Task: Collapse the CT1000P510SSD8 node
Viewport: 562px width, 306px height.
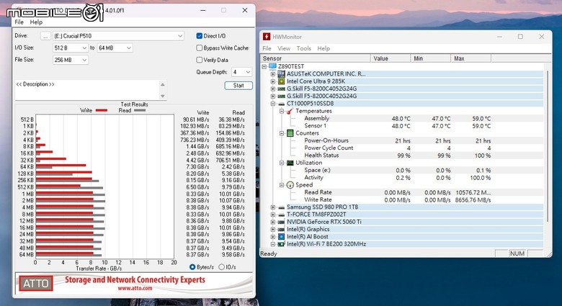Action: pos(273,104)
